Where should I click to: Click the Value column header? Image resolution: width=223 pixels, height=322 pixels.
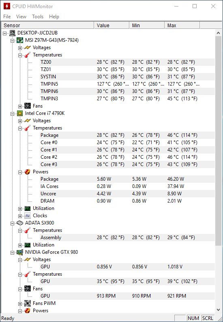(112, 25)
